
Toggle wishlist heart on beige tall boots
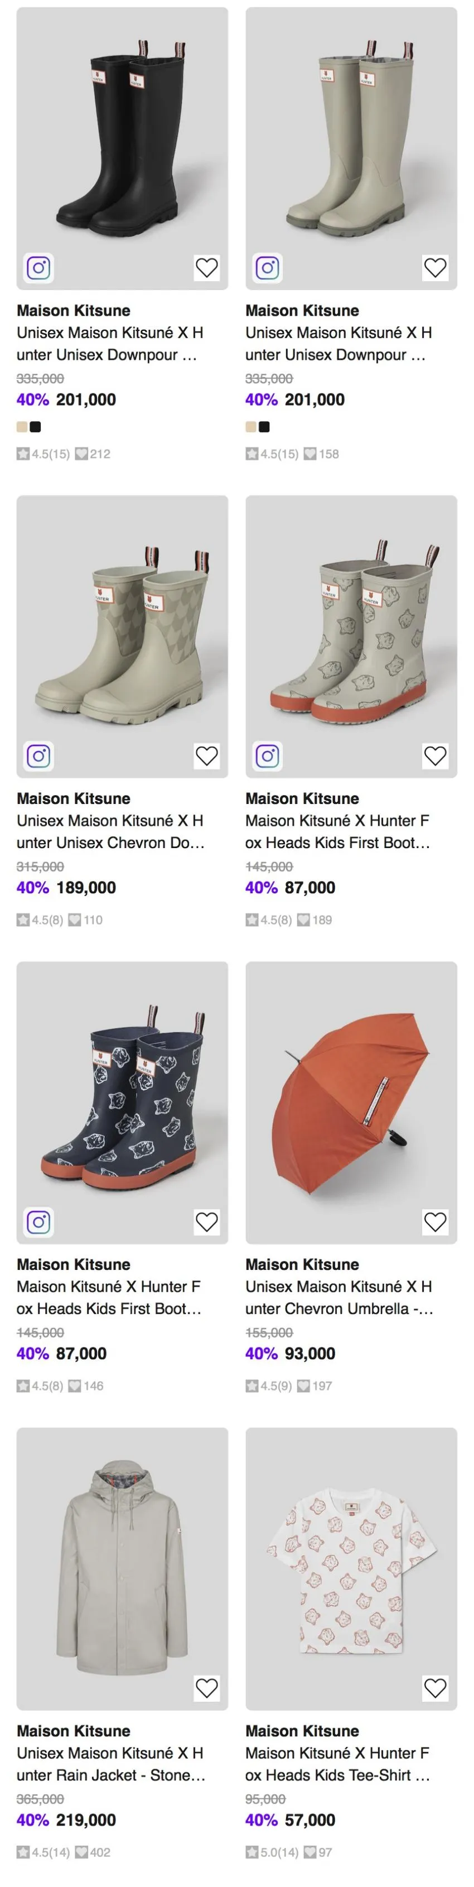pos(435,267)
